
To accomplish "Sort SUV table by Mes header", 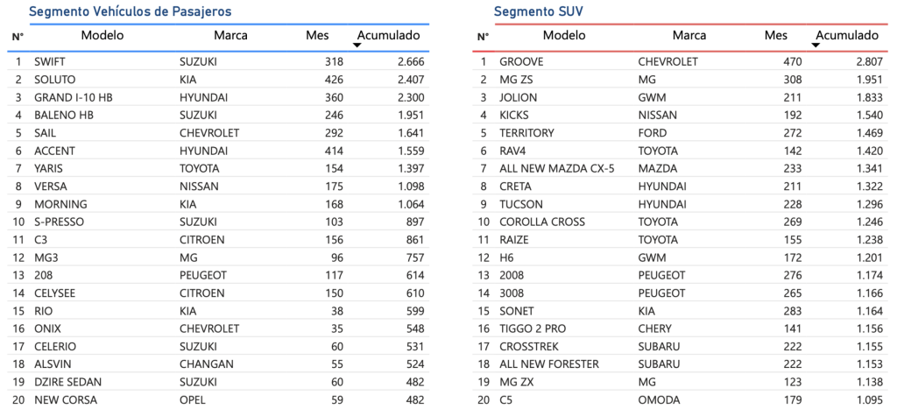I will [x=775, y=35].
